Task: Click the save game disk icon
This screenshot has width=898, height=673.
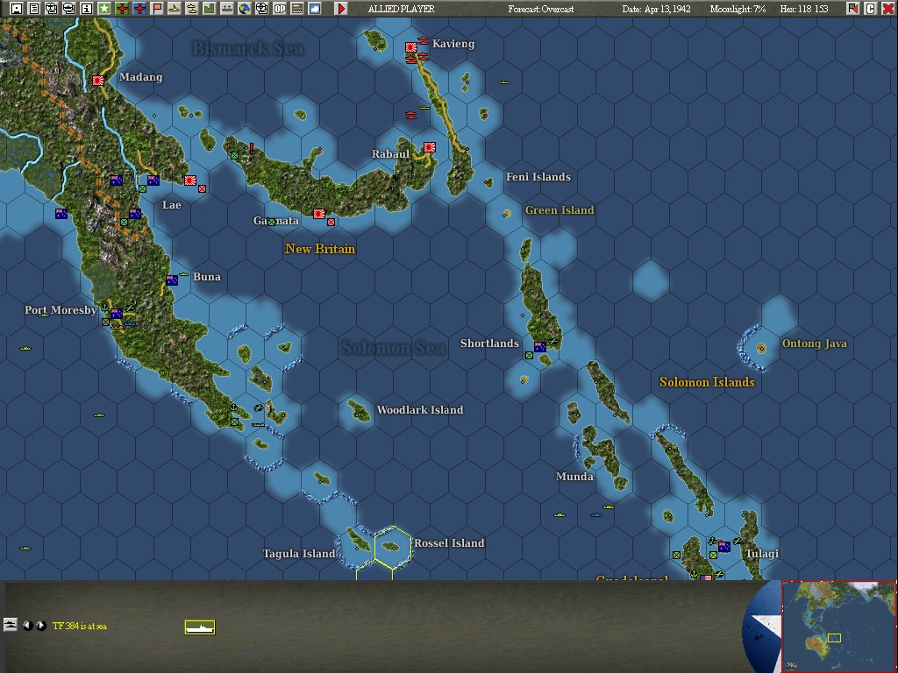Action: 16,9
